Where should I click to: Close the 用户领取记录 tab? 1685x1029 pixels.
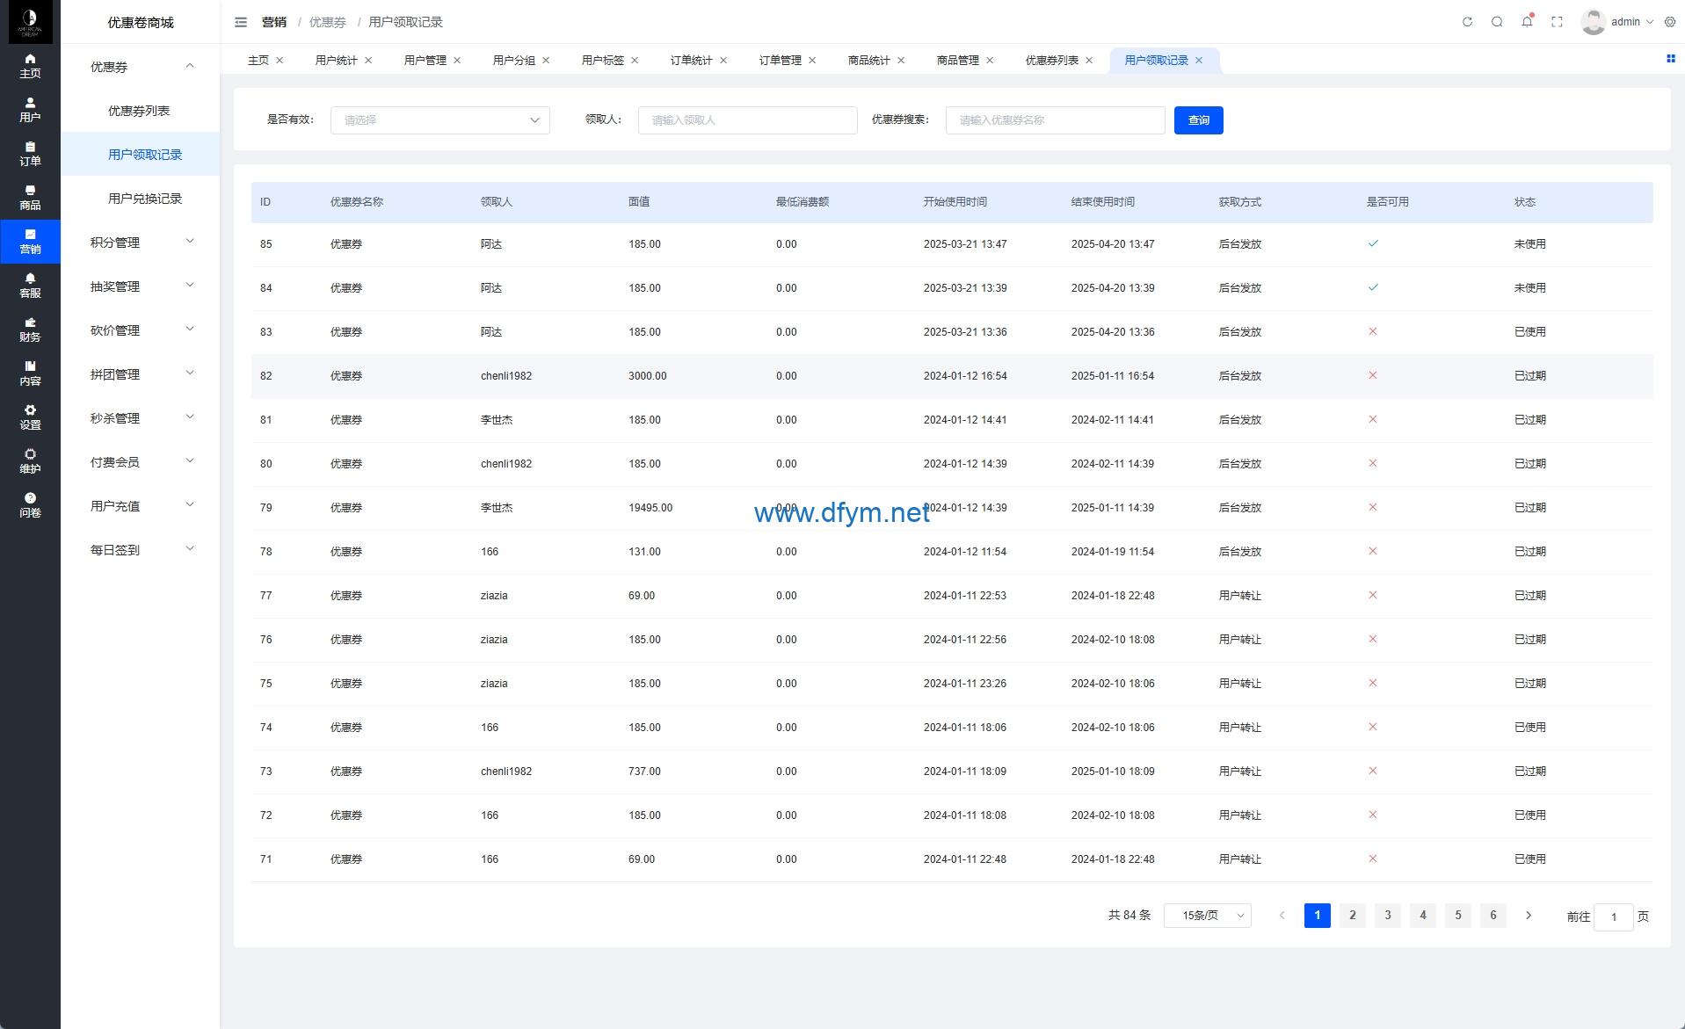(x=1198, y=61)
